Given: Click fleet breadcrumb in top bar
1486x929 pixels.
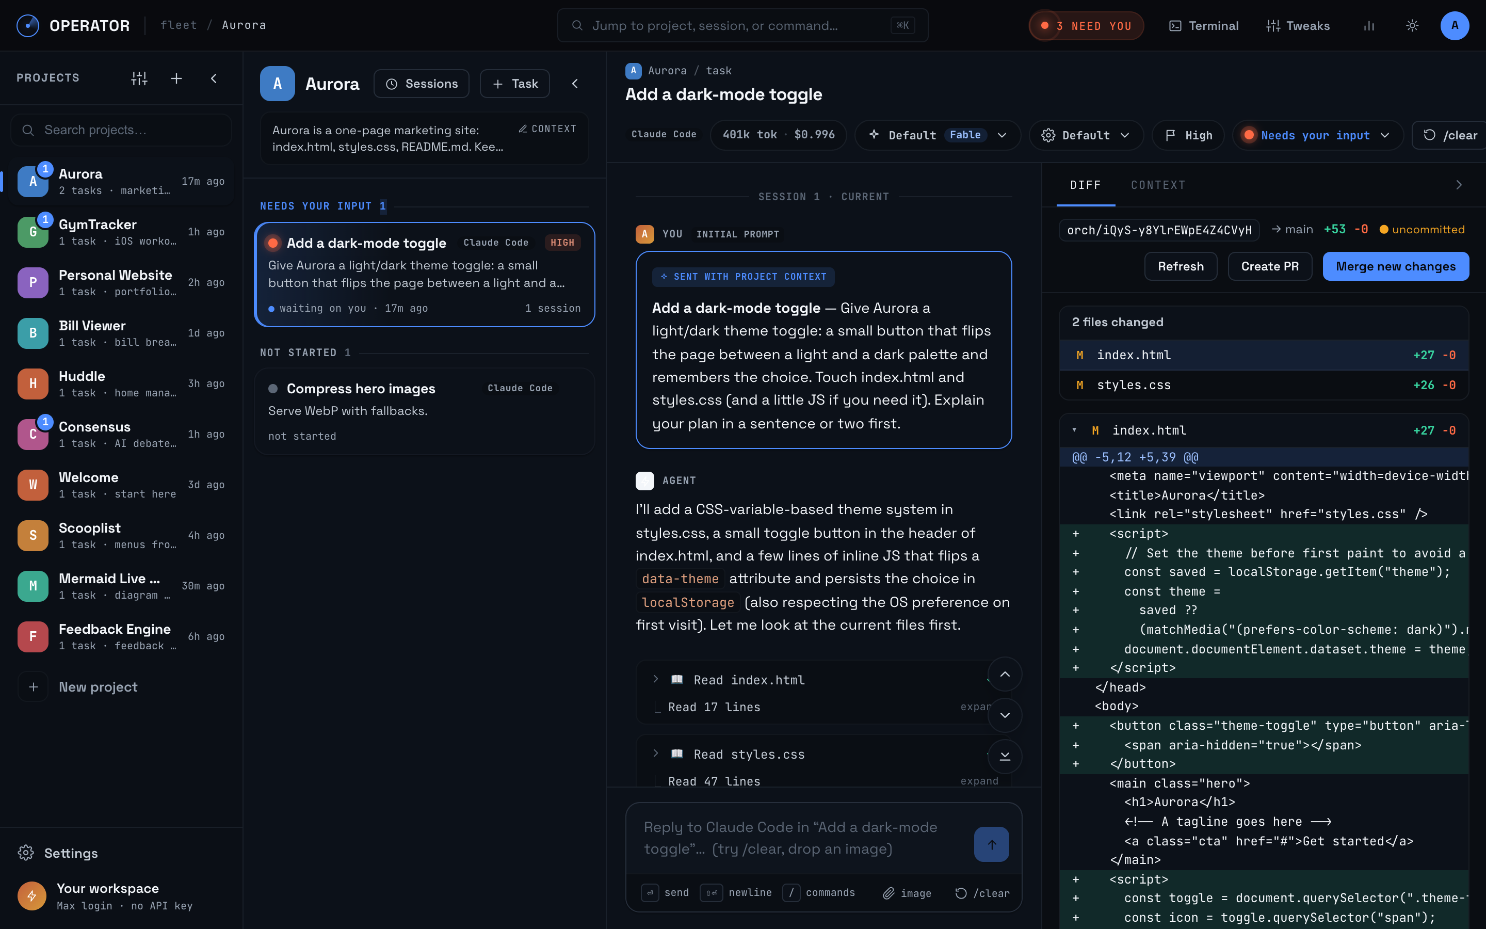Looking at the screenshot, I should (x=179, y=25).
